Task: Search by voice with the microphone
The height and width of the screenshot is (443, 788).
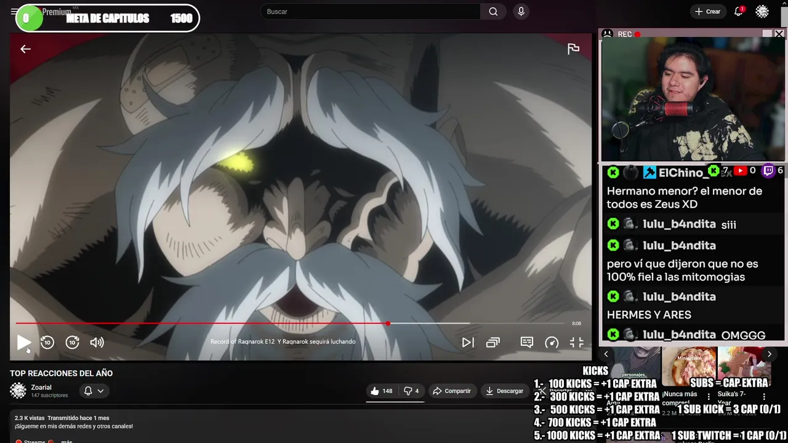Action: pyautogui.click(x=521, y=12)
